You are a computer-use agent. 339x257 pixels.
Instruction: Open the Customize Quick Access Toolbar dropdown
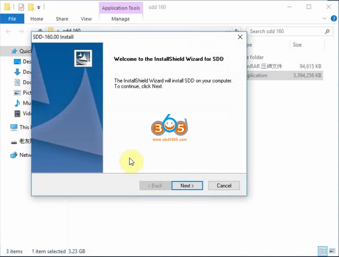coord(39,8)
